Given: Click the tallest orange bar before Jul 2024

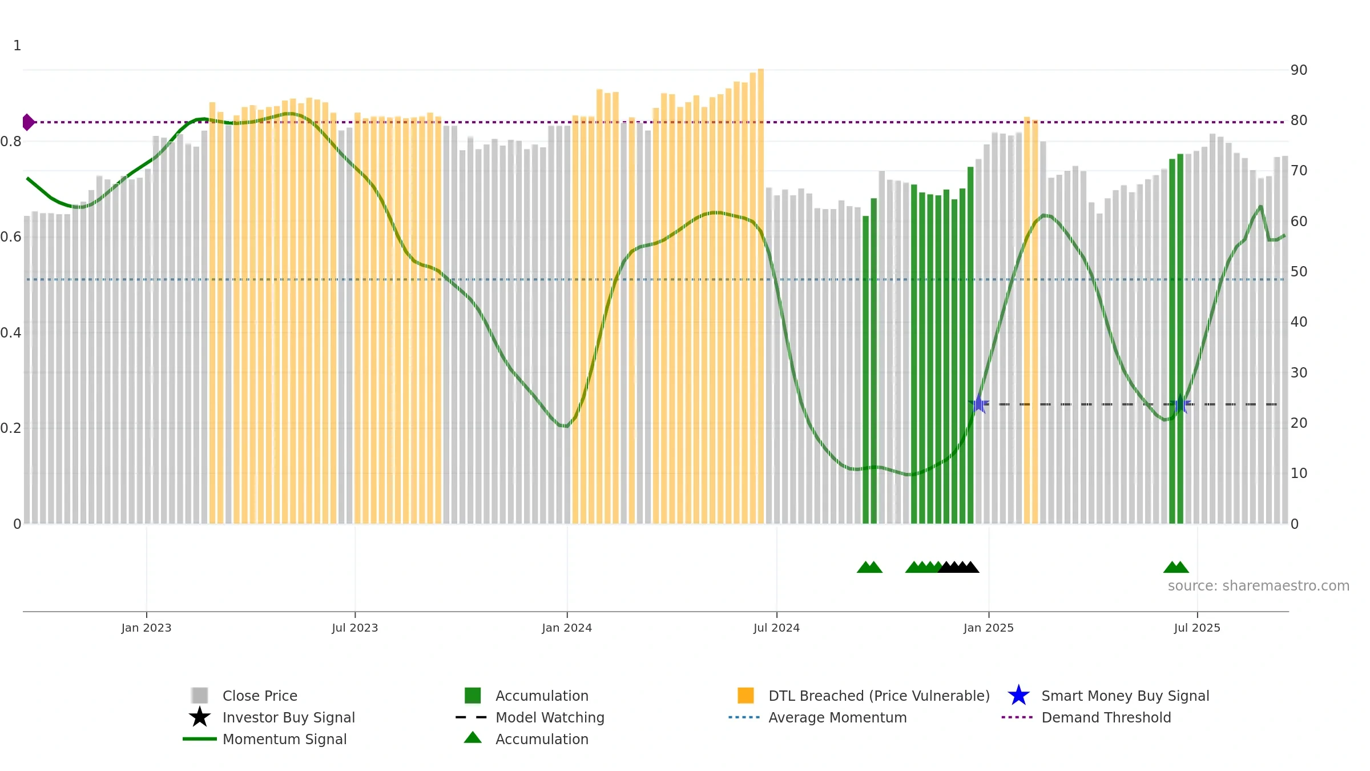Looking at the screenshot, I should 761,296.
